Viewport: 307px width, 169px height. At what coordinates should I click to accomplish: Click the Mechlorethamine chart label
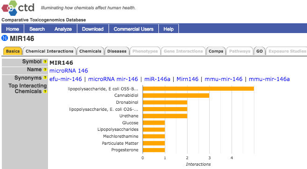(x=121, y=136)
